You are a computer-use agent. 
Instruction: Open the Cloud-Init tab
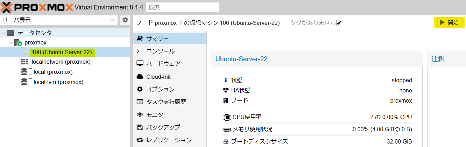(x=170, y=77)
